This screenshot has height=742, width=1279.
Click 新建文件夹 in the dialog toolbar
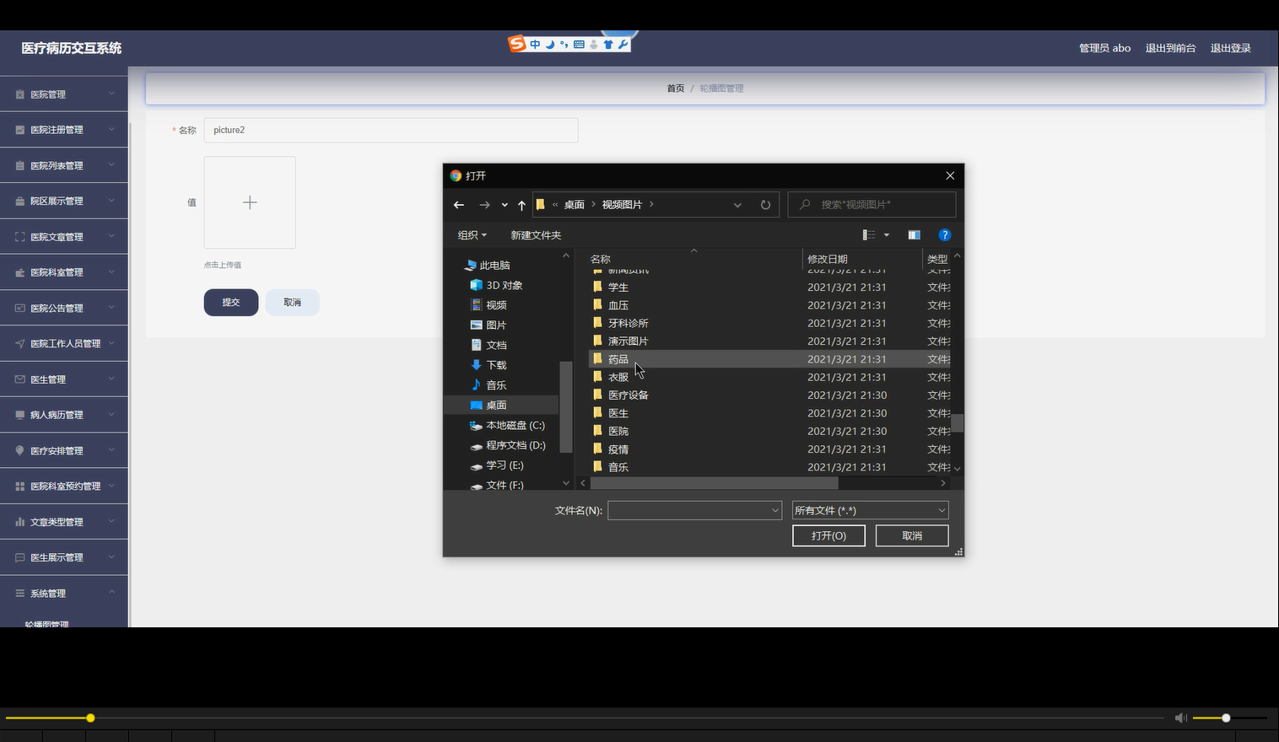click(x=536, y=235)
